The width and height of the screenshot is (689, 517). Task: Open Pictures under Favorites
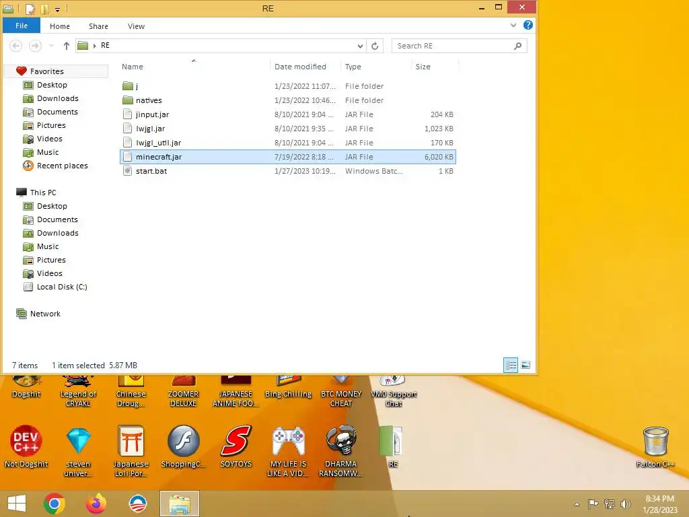pos(51,125)
